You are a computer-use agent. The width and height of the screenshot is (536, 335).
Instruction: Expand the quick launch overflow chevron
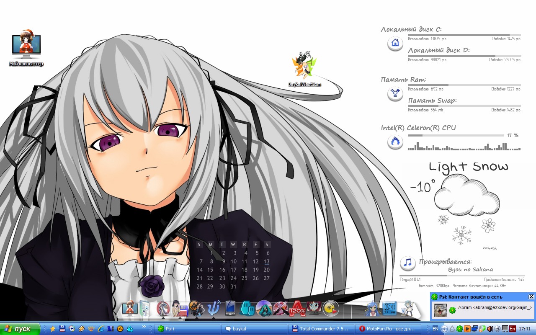click(144, 326)
